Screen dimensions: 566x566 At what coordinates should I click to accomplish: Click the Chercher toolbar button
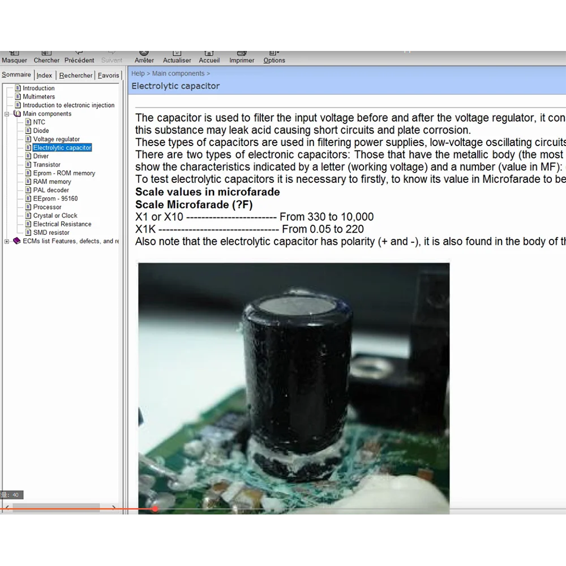pyautogui.click(x=46, y=57)
